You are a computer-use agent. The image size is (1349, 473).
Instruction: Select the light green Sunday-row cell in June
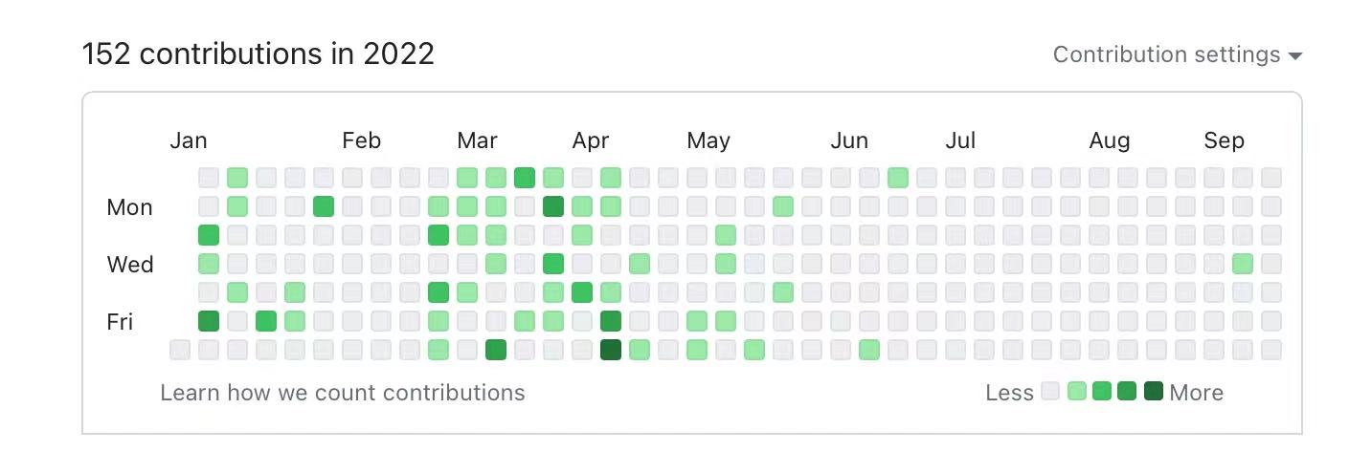click(x=898, y=178)
